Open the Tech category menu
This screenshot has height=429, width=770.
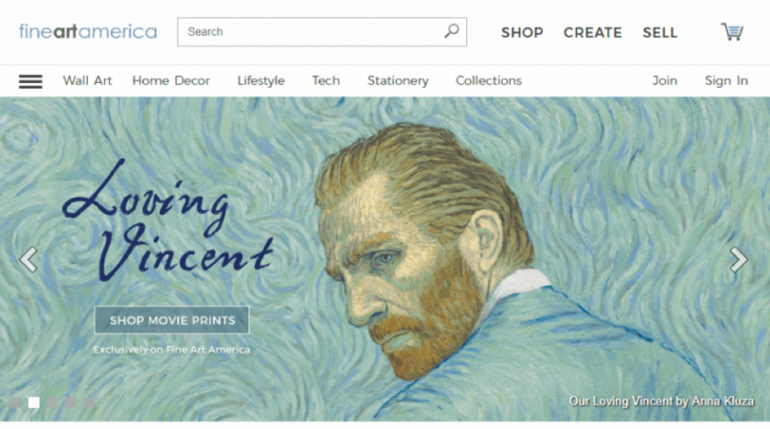(326, 81)
